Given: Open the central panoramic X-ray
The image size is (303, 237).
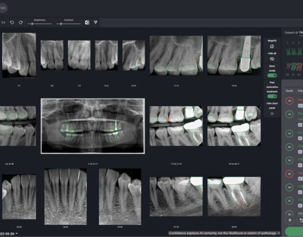Looking at the screenshot, I should click(93, 126).
